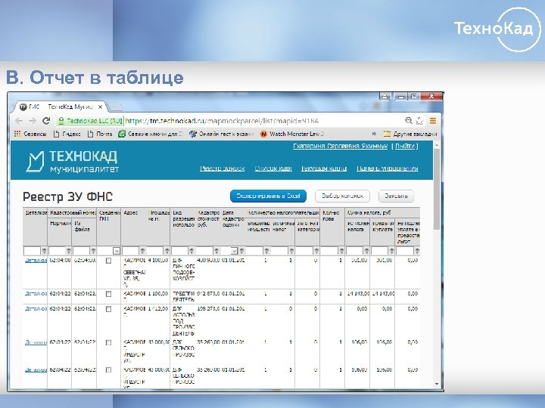
Task: Click the filter icon under Детализация column
Action: (x=44, y=251)
